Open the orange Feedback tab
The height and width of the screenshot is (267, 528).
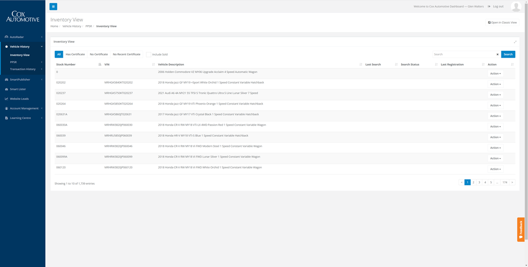521,229
